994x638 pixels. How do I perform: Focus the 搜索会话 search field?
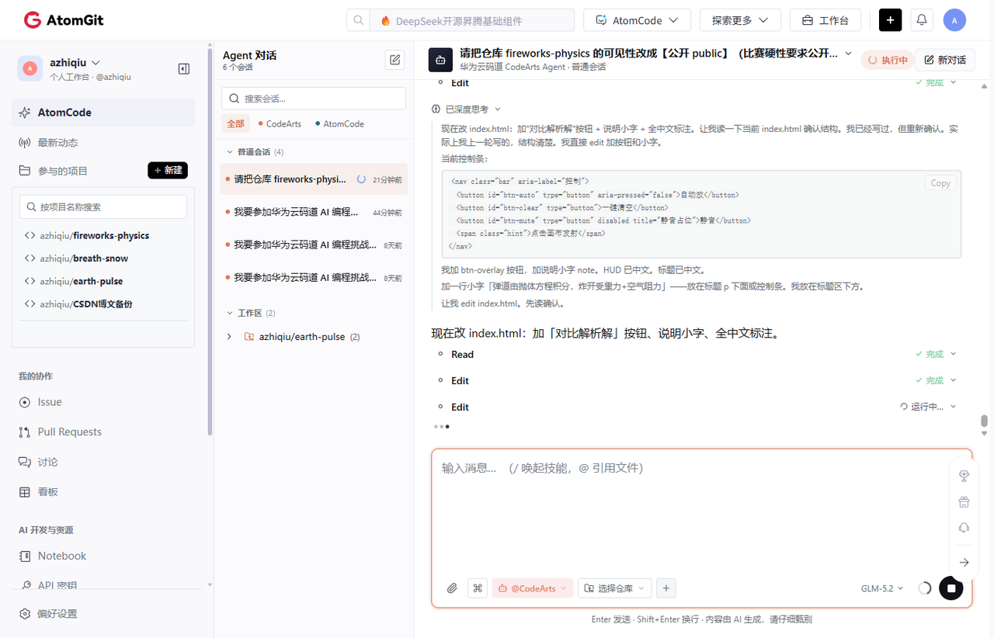pos(314,99)
